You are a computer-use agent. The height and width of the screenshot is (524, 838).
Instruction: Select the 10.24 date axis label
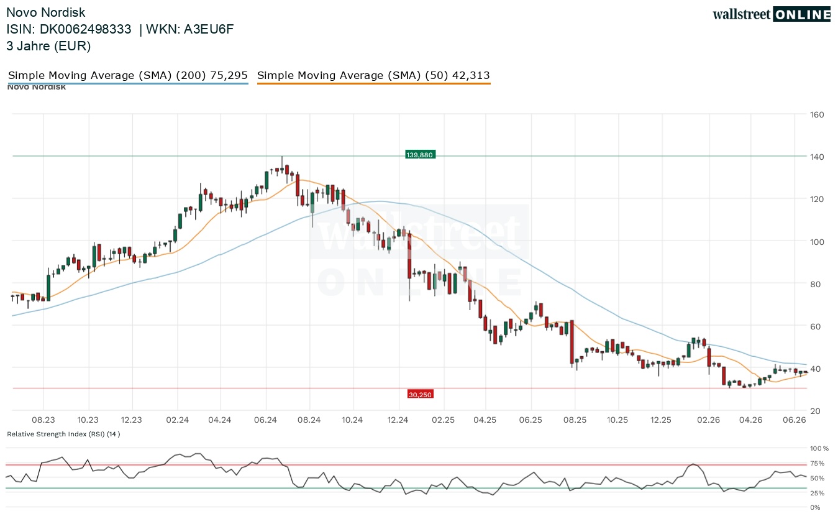coord(352,420)
